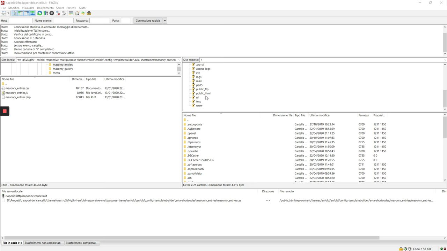Viewport: 447px width, 251px height.
Task: Open the Connessione rapida history dropdown
Action: (x=165, y=21)
